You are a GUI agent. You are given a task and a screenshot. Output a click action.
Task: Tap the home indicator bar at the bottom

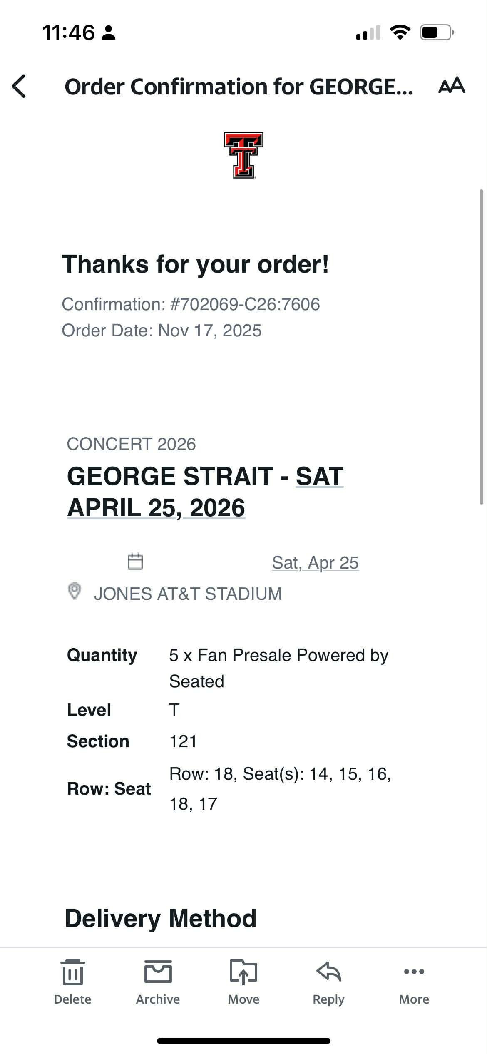(x=243, y=1041)
